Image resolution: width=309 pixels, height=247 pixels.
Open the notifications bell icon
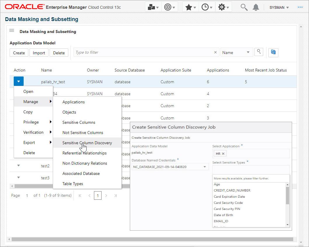coord(256,7)
